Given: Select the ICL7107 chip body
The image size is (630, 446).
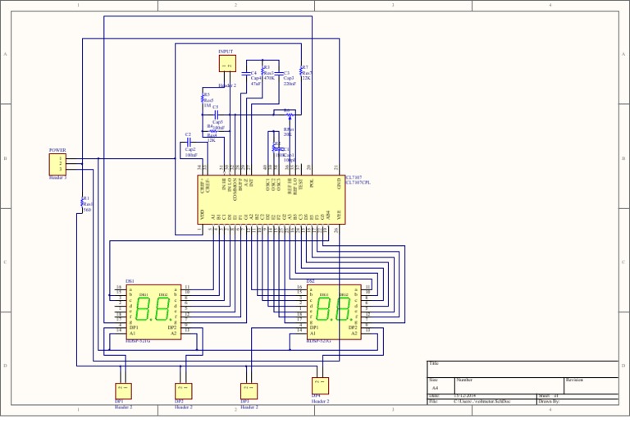Looking at the screenshot, I should click(x=272, y=199).
